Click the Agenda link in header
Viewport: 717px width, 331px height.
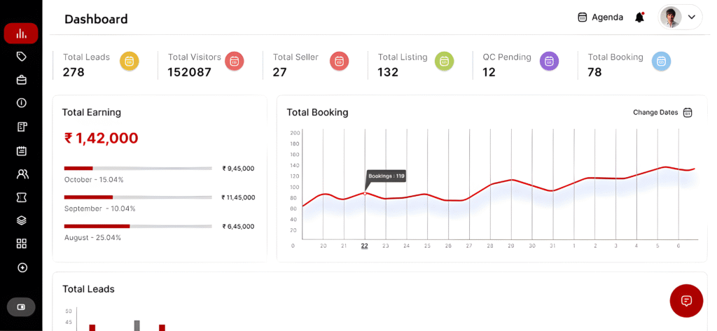click(600, 17)
